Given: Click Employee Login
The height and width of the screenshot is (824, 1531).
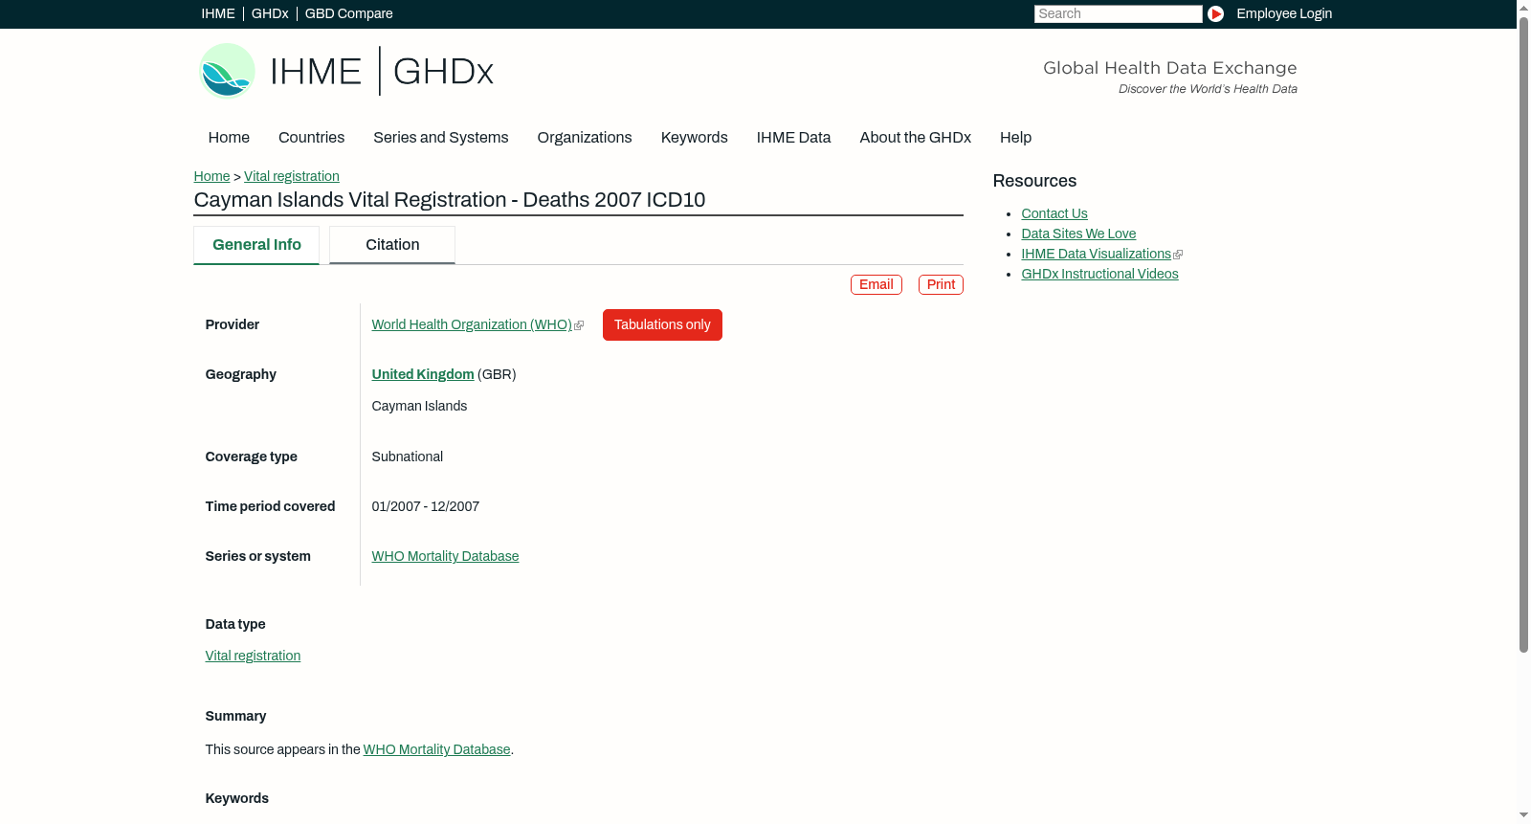Looking at the screenshot, I should pos(1284,13).
